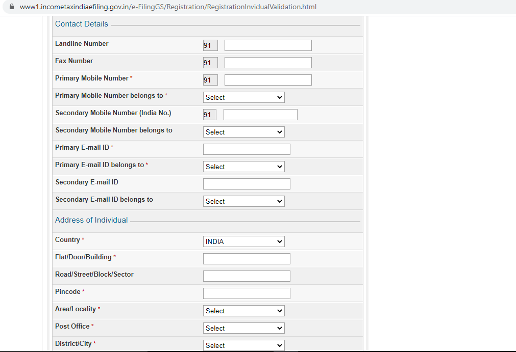516x352 pixels.
Task: Click the Country label
Action: pos(67,240)
